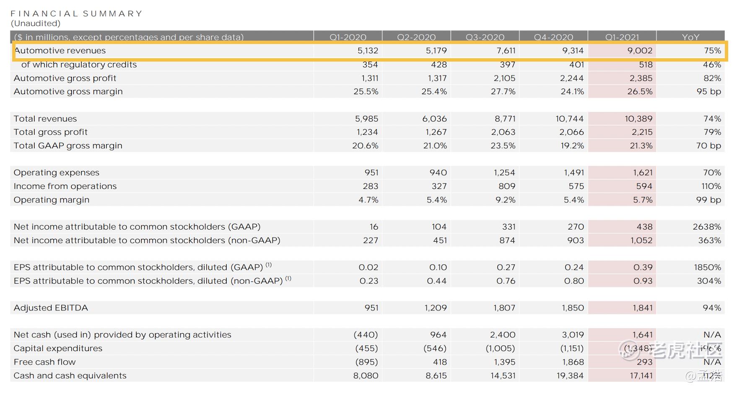737x393 pixels.
Task: Click Q1-2020 cash equivalents value 8,080
Action: pos(366,376)
